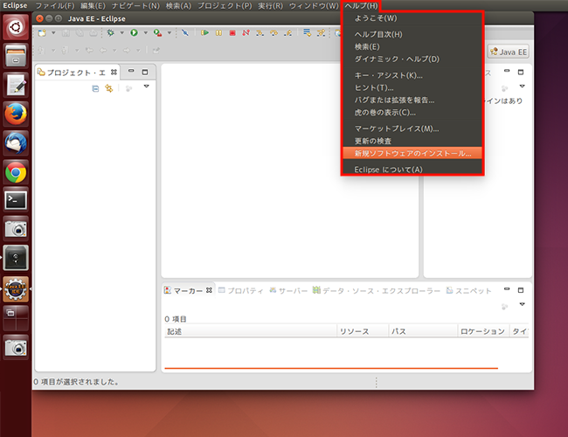
Task: Choose 新規ソフトウェアのインストール... menu item
Action: (412, 153)
